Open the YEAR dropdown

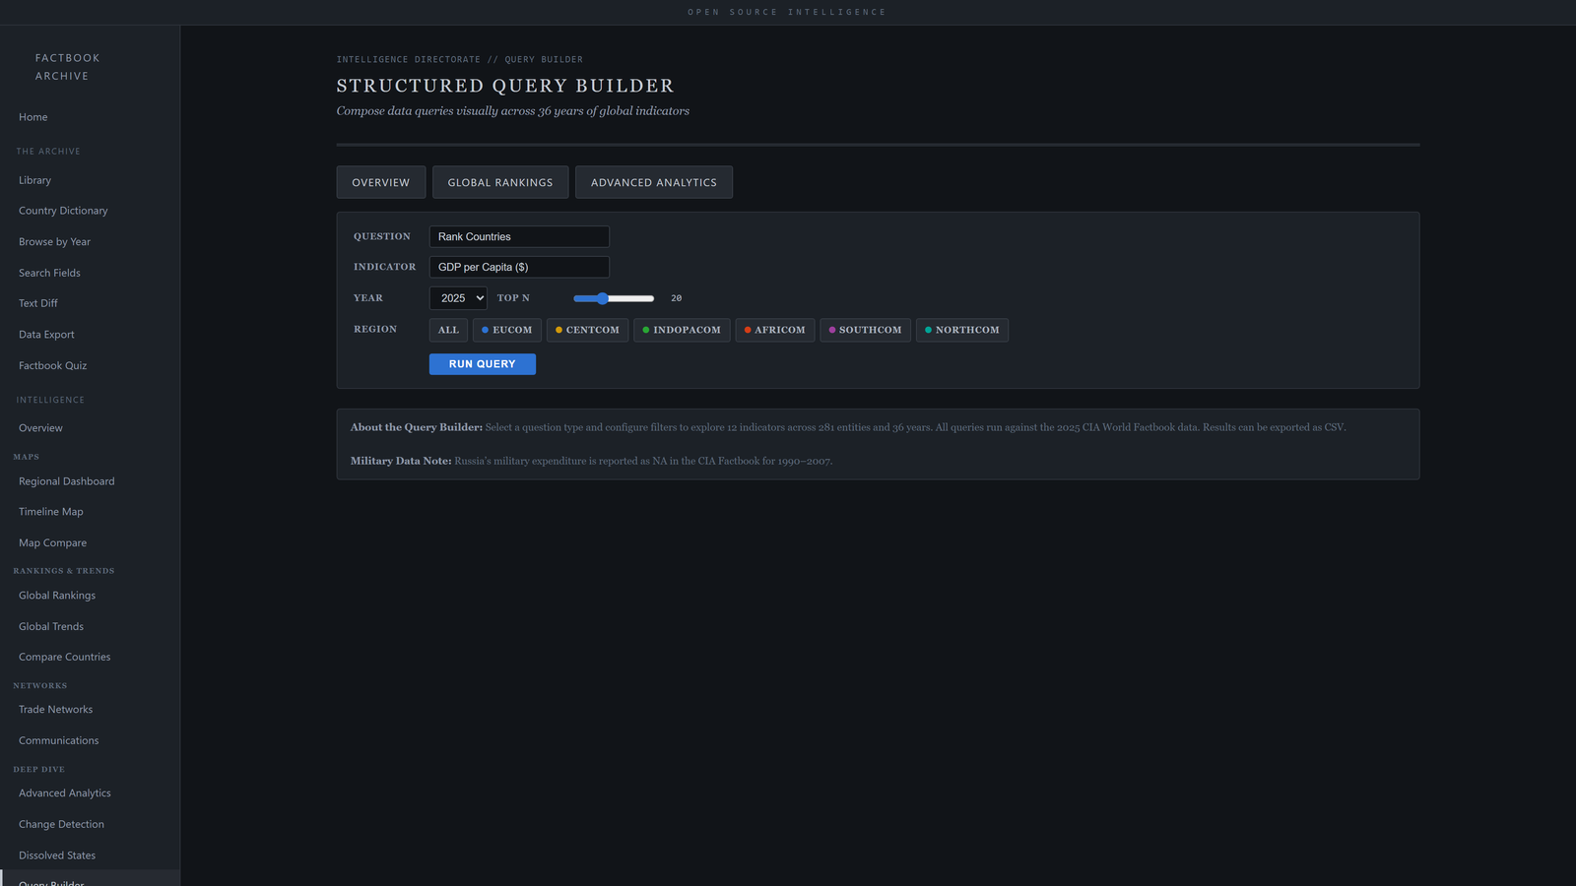pos(457,297)
